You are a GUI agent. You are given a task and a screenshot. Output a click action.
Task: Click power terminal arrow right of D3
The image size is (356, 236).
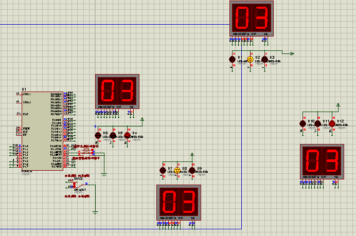coord(292,53)
